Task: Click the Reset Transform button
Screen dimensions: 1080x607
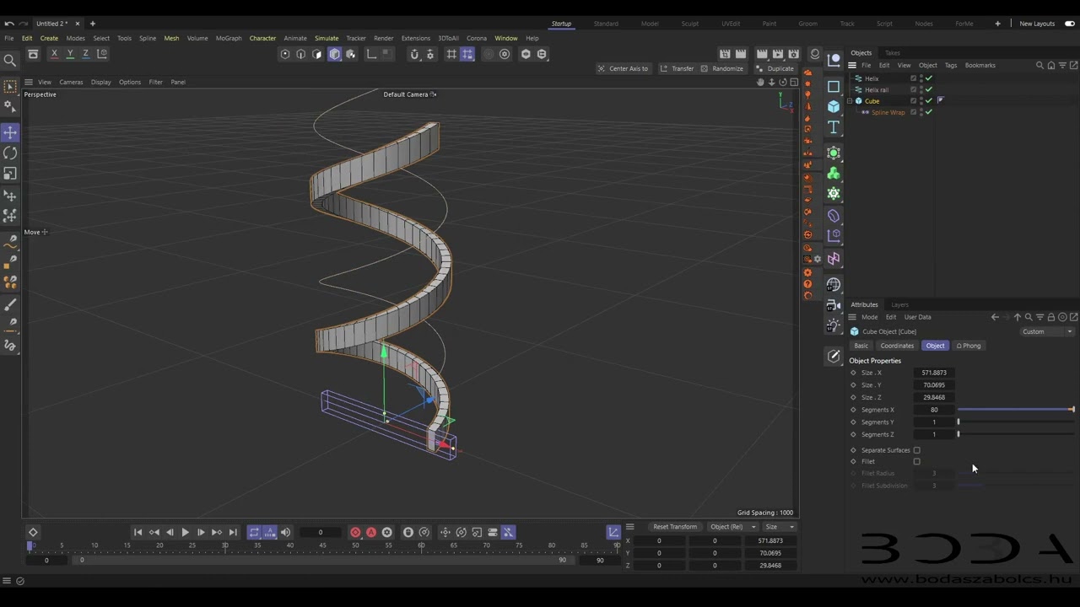Action: tap(675, 527)
